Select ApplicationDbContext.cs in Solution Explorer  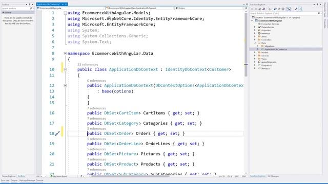(x=276, y=50)
